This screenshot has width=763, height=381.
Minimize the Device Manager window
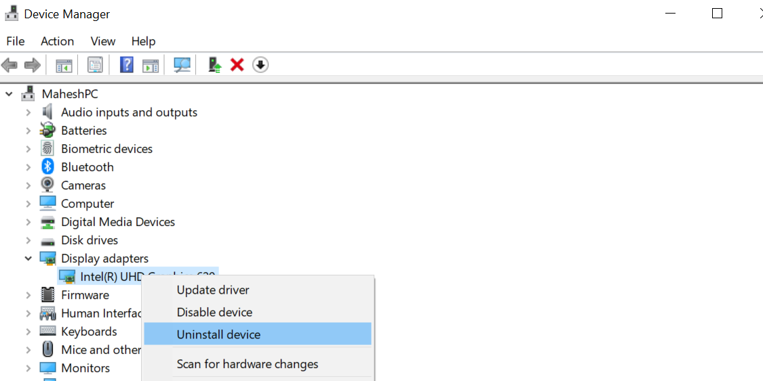tap(671, 14)
